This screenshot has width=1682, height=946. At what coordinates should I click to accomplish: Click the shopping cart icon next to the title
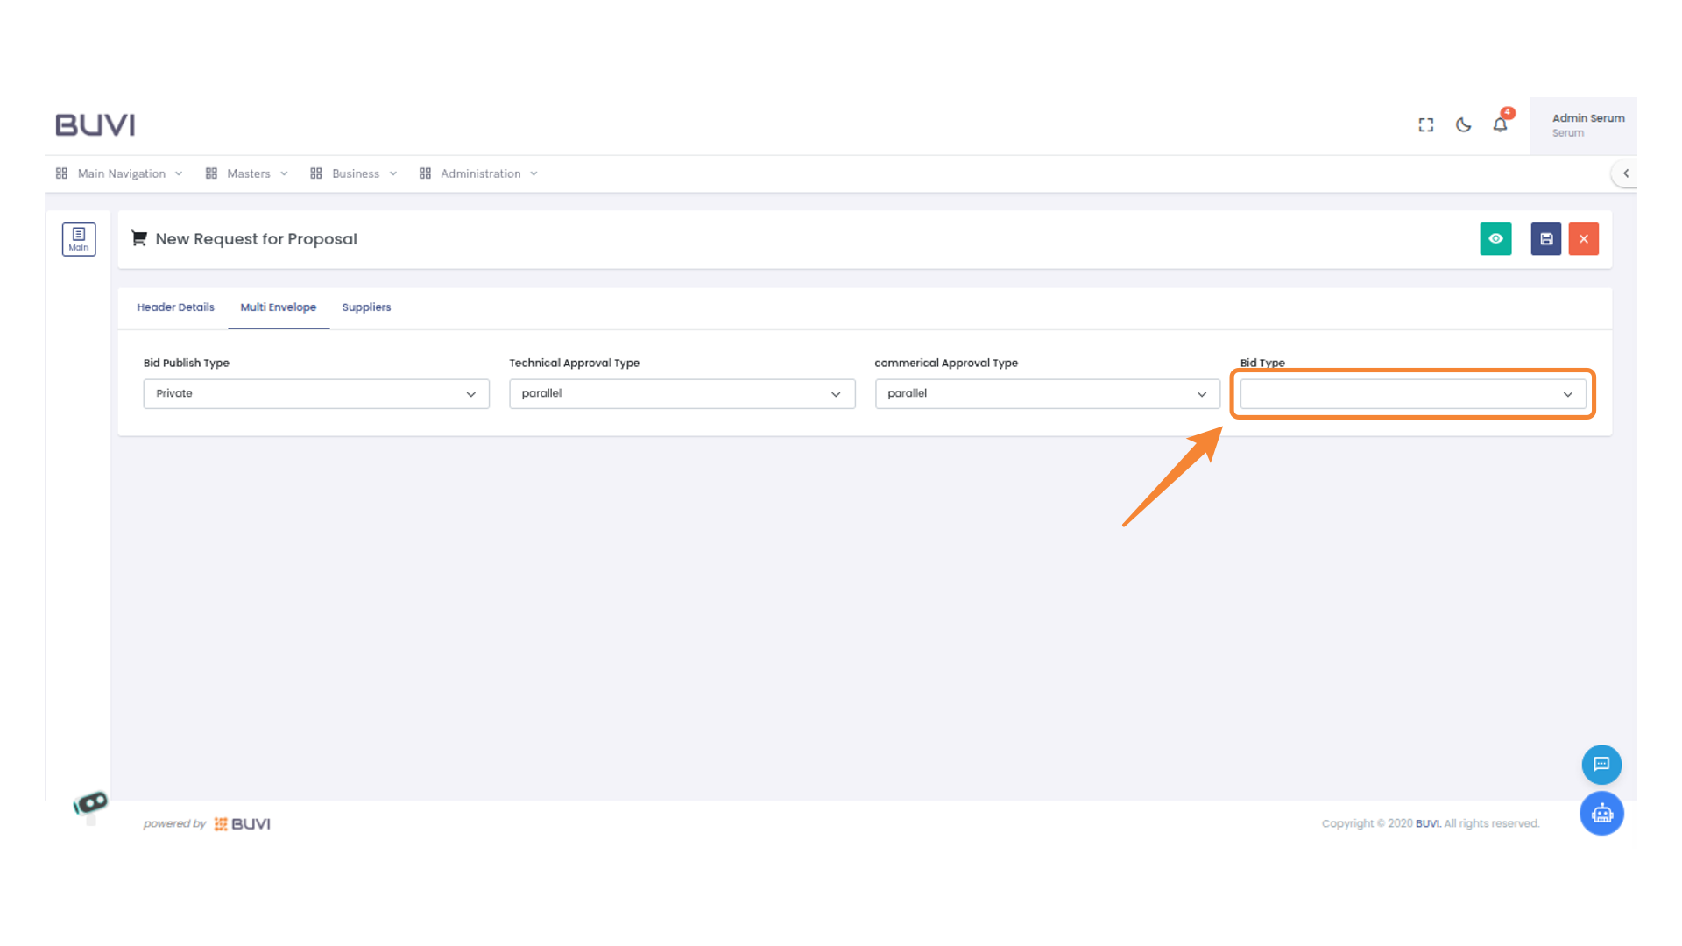138,237
